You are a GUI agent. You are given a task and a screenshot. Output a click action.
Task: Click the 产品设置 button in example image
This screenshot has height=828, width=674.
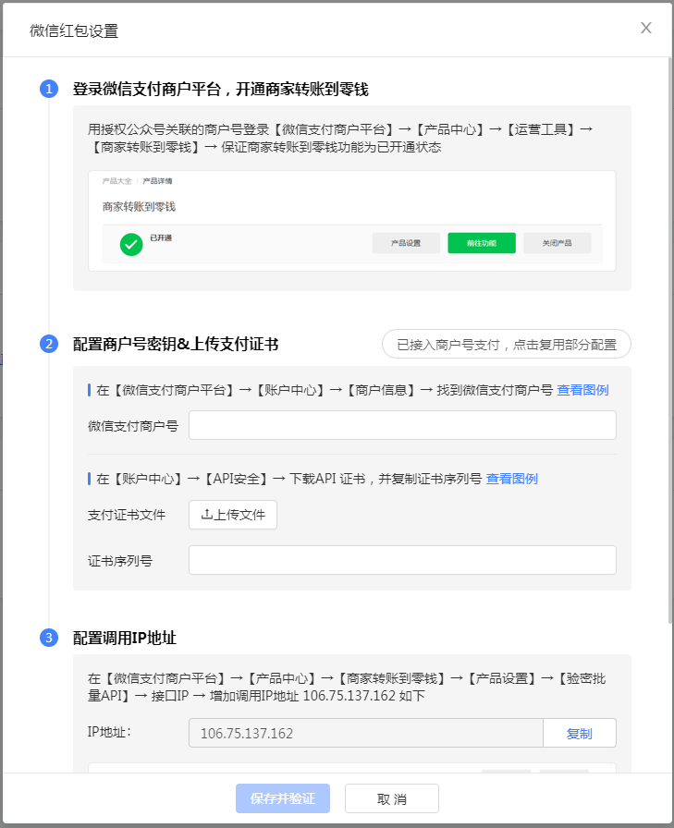coord(406,243)
